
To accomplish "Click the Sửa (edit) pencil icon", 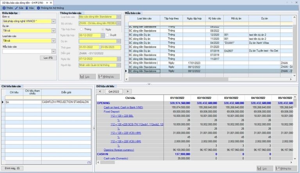I will tap(17, 7).
